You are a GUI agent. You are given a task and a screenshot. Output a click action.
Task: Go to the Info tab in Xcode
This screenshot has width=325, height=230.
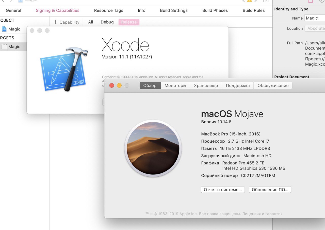coord(142,10)
